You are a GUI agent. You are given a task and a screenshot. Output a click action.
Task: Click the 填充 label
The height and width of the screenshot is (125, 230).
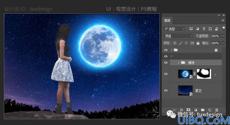pyautogui.click(x=206, y=43)
